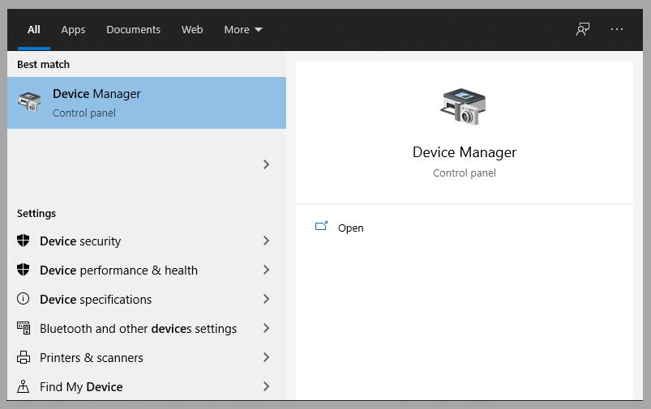Click the Open link in preview pane
The height and width of the screenshot is (409, 651).
coord(350,228)
